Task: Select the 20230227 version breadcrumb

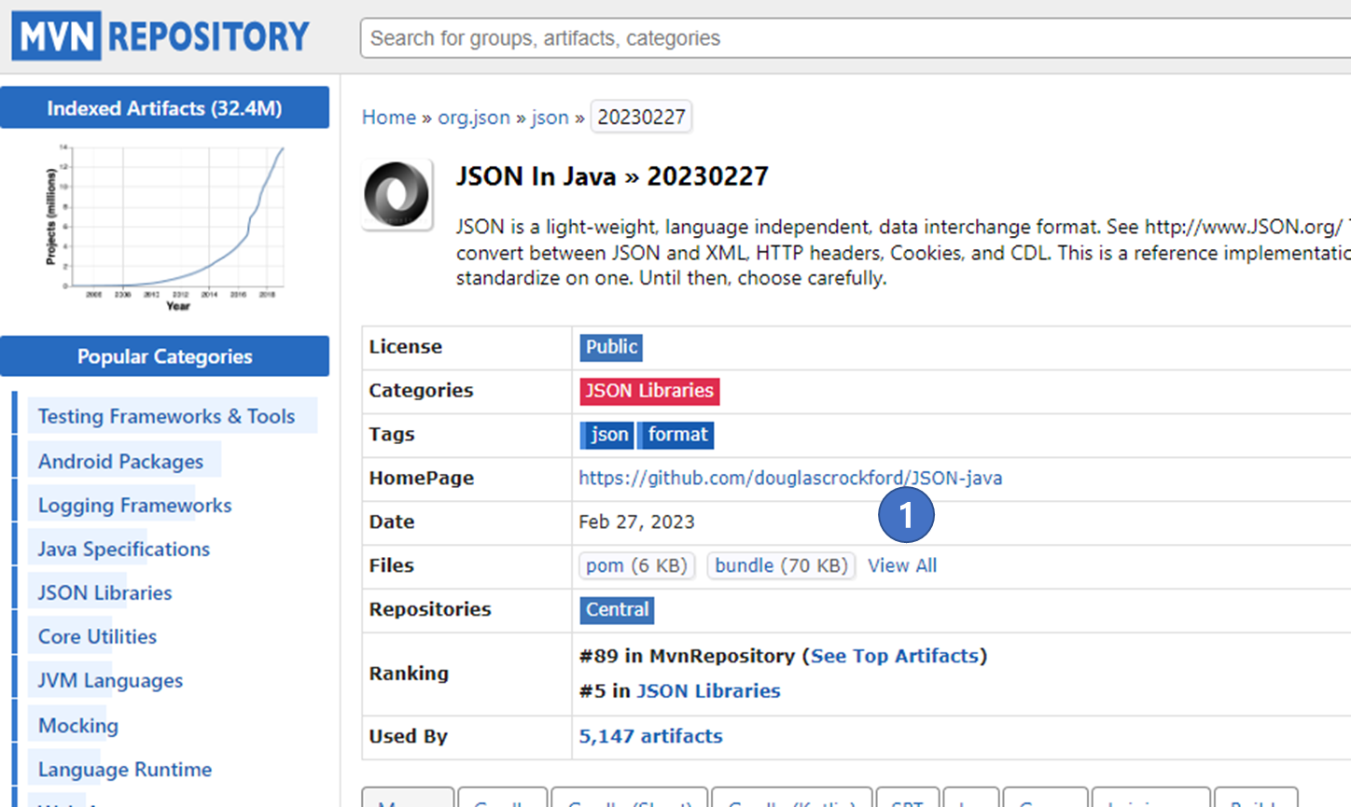Action: pos(642,118)
